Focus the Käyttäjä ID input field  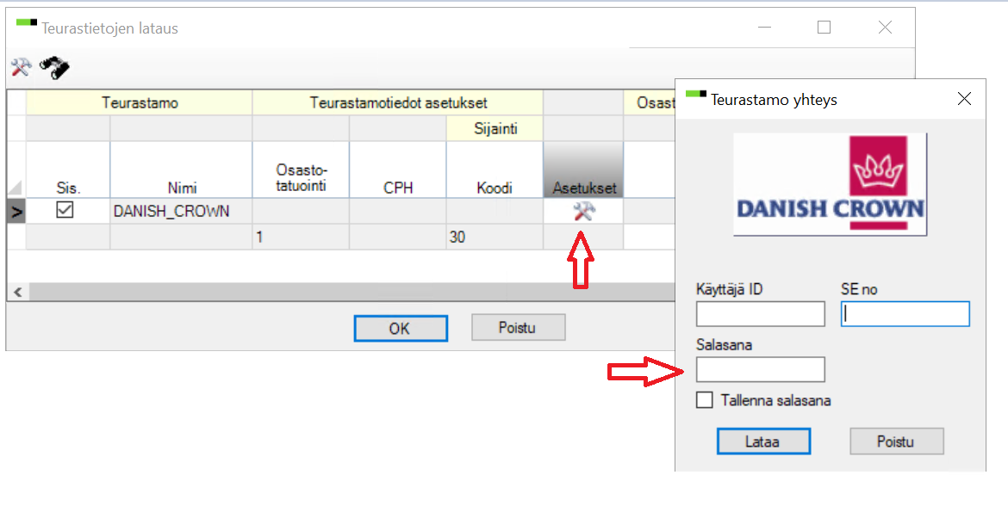[x=761, y=314]
